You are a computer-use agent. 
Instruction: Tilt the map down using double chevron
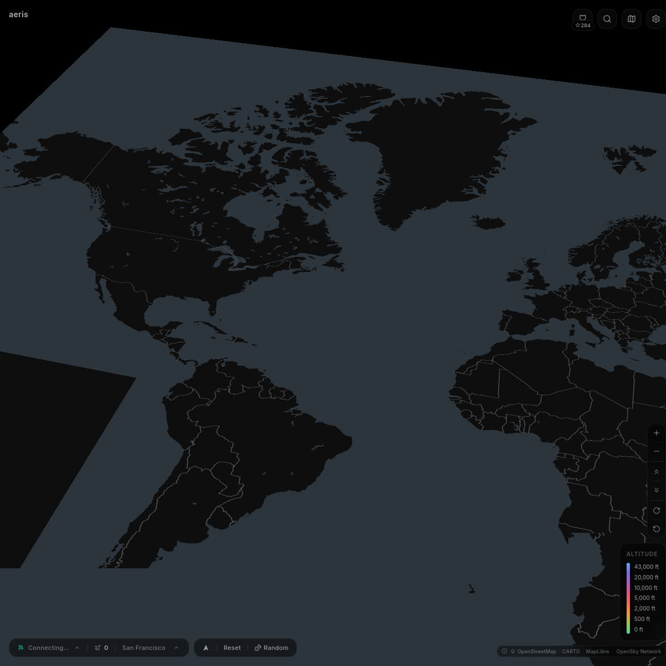pyautogui.click(x=657, y=490)
